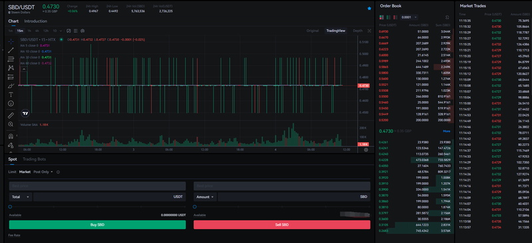Focus the SBD amount input field
Screen dimensions: 532x243
pyautogui.click(x=294, y=197)
